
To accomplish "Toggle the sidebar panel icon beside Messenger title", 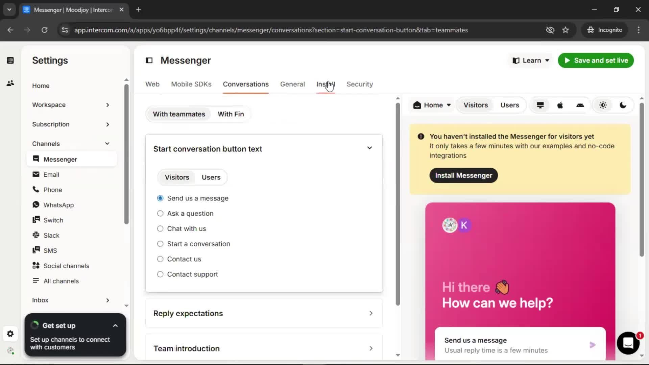I will tap(149, 60).
